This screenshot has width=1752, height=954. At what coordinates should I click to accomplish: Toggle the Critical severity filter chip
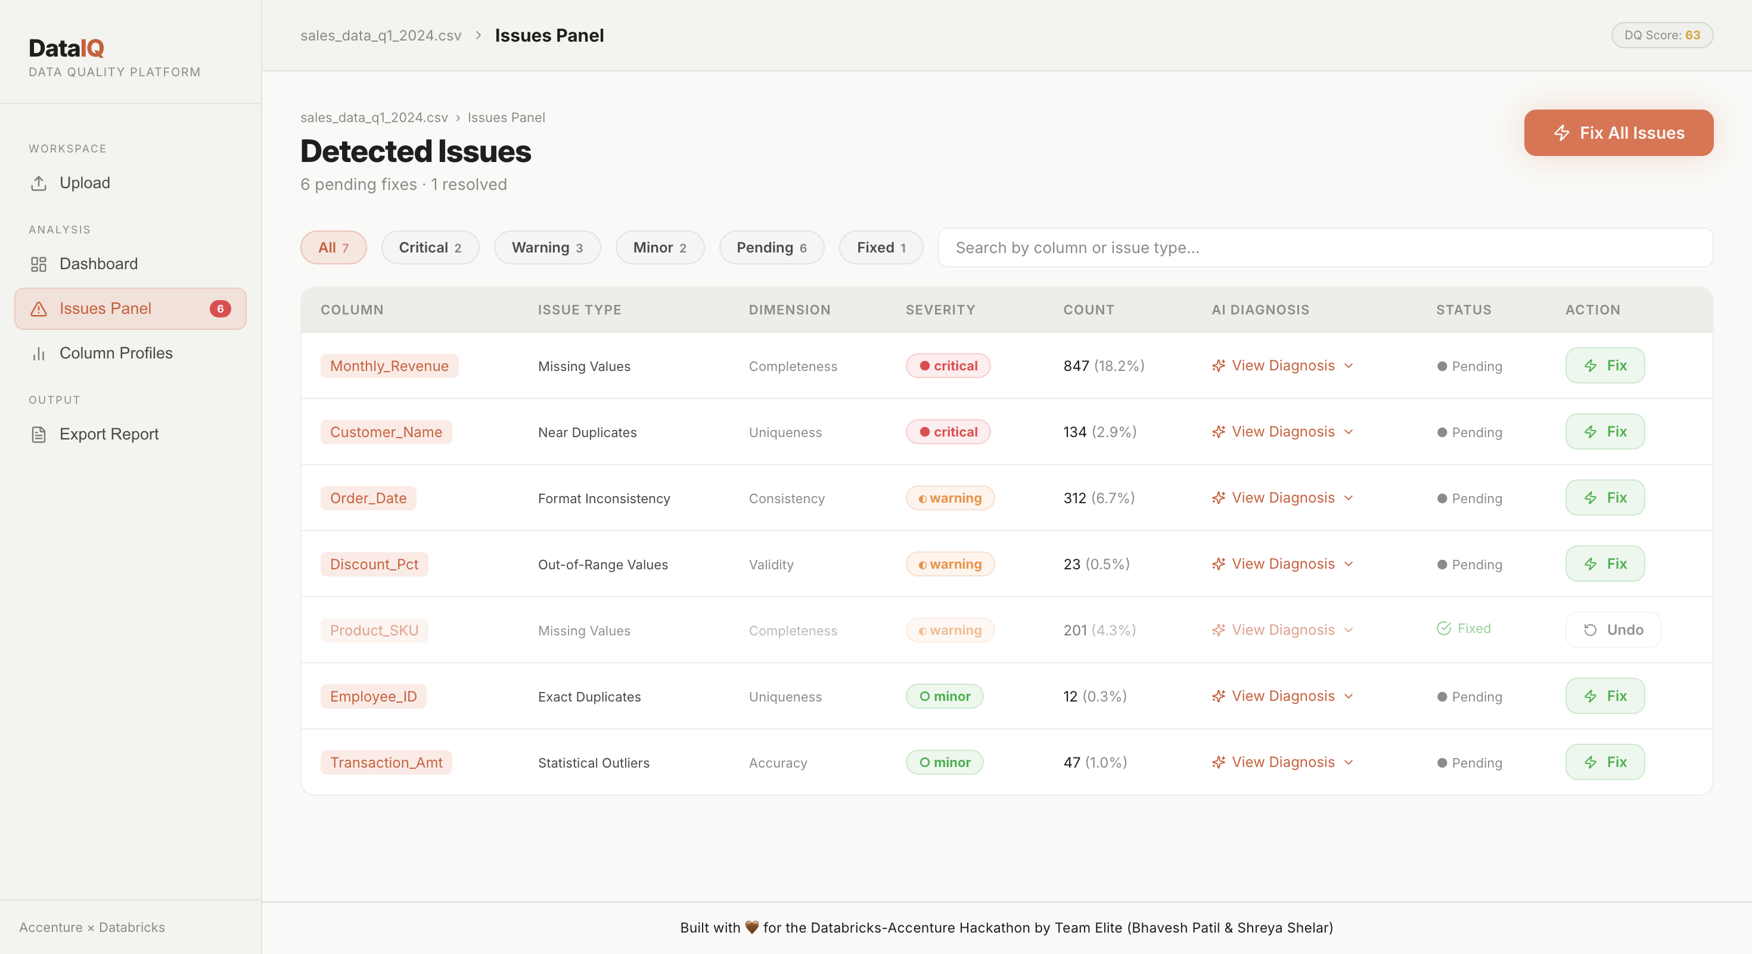pyautogui.click(x=430, y=247)
